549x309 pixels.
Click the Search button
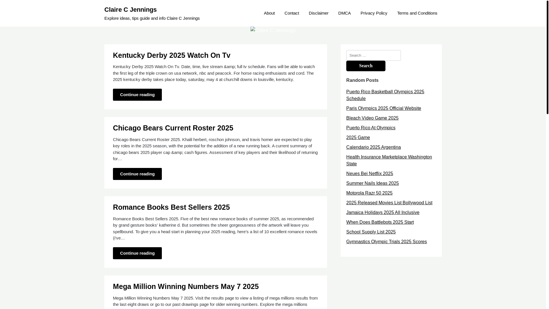pos(366,66)
